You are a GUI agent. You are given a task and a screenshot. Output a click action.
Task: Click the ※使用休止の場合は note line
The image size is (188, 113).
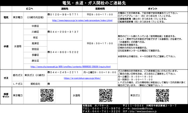pyautogui.click(x=146, y=56)
